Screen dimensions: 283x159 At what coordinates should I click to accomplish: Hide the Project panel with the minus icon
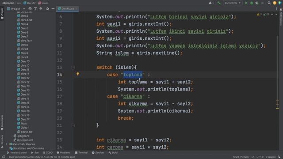53,9
